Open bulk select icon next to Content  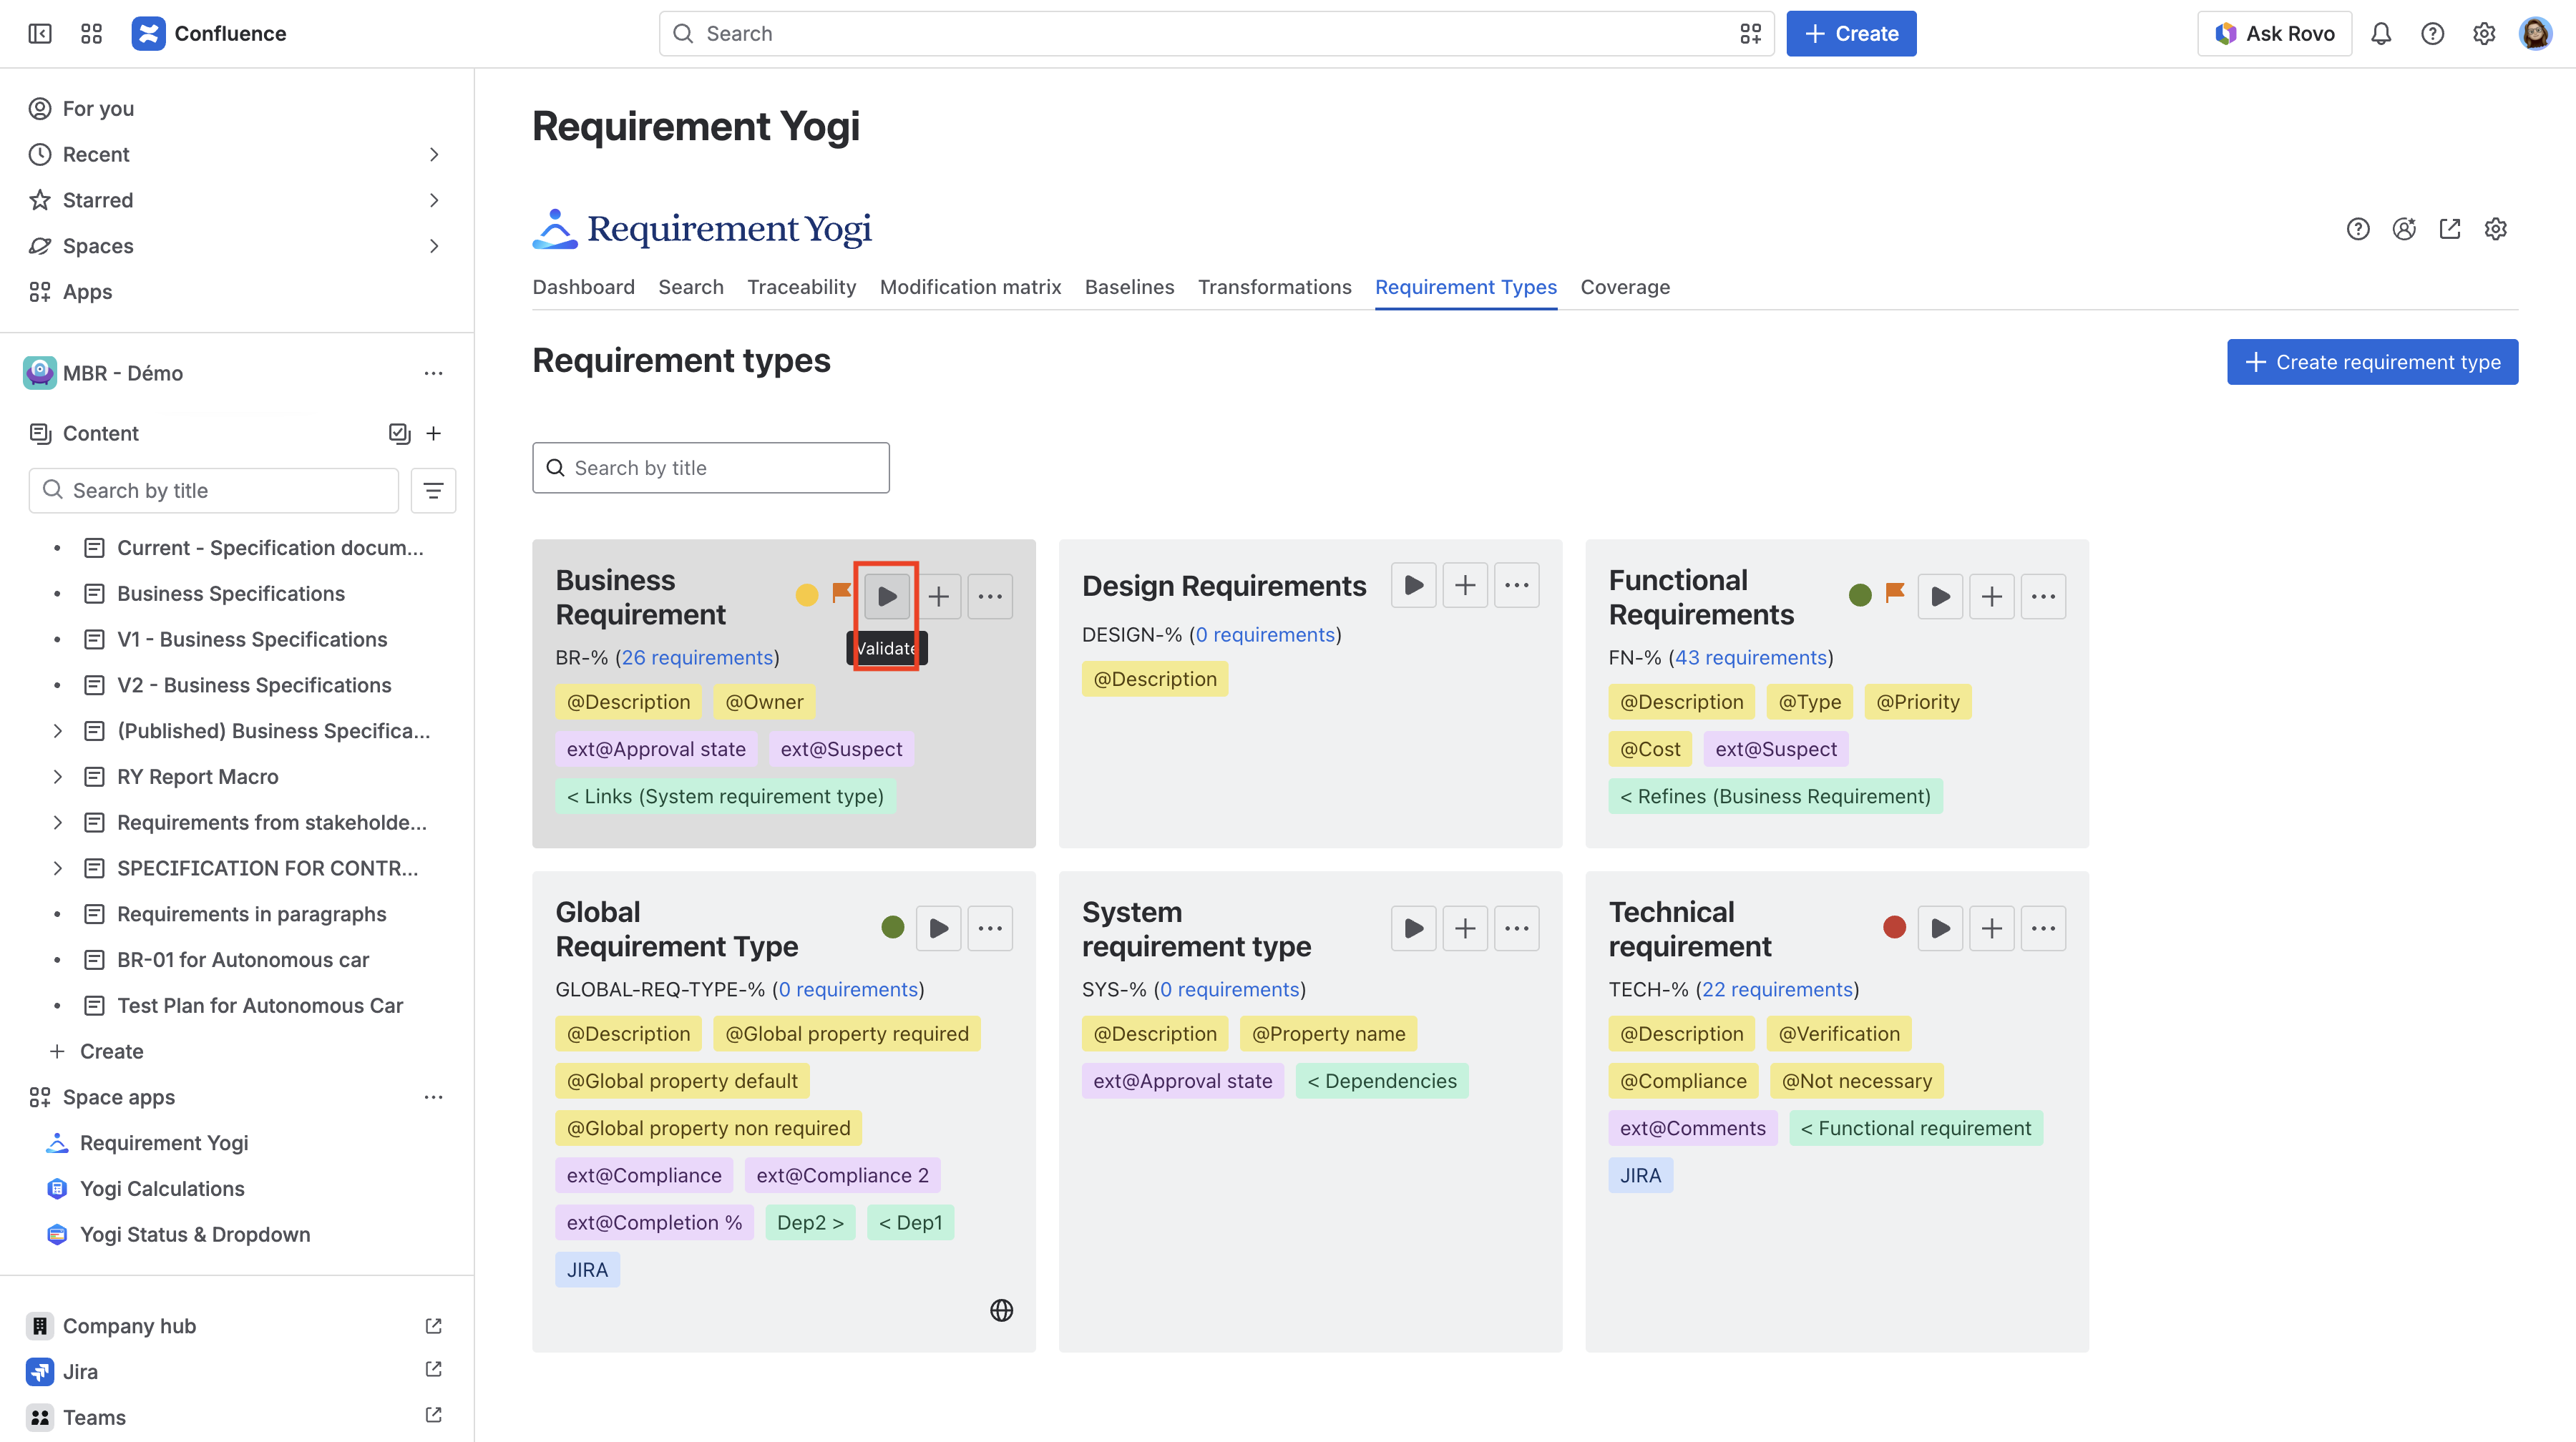coord(399,433)
